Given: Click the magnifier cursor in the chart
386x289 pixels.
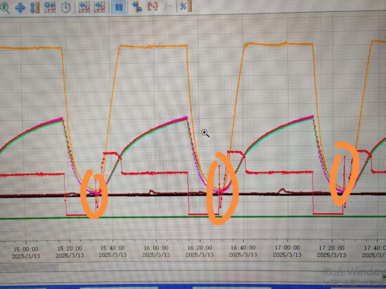Looking at the screenshot, I should click(x=205, y=133).
